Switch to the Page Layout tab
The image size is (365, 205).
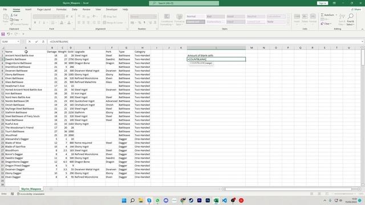44,9
